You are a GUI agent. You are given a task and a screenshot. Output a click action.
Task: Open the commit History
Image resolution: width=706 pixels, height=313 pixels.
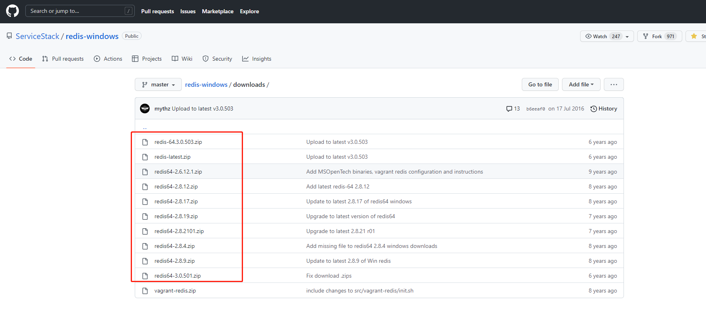tap(603, 108)
